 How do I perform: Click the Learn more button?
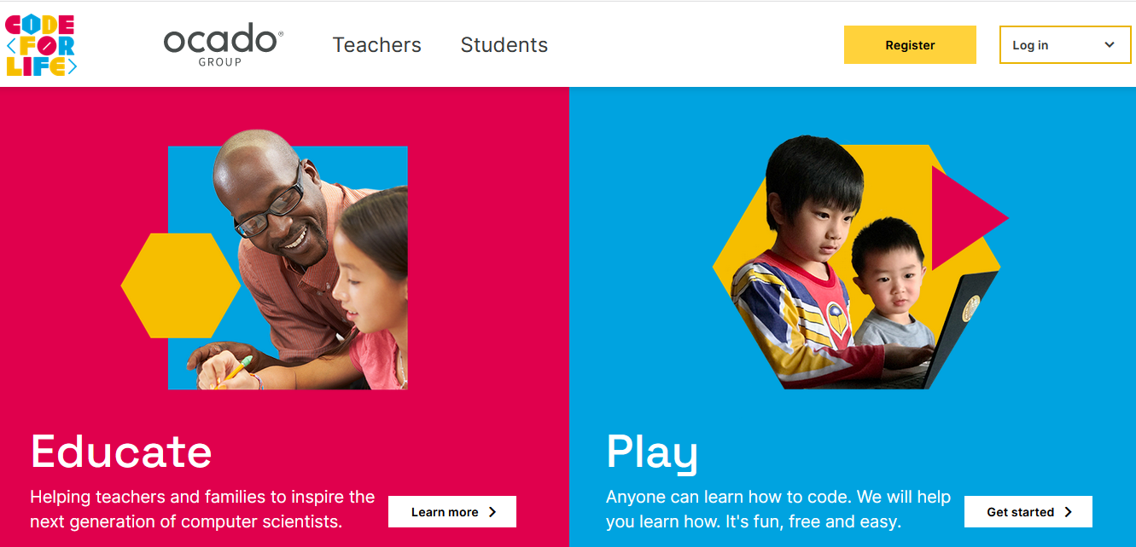(452, 512)
